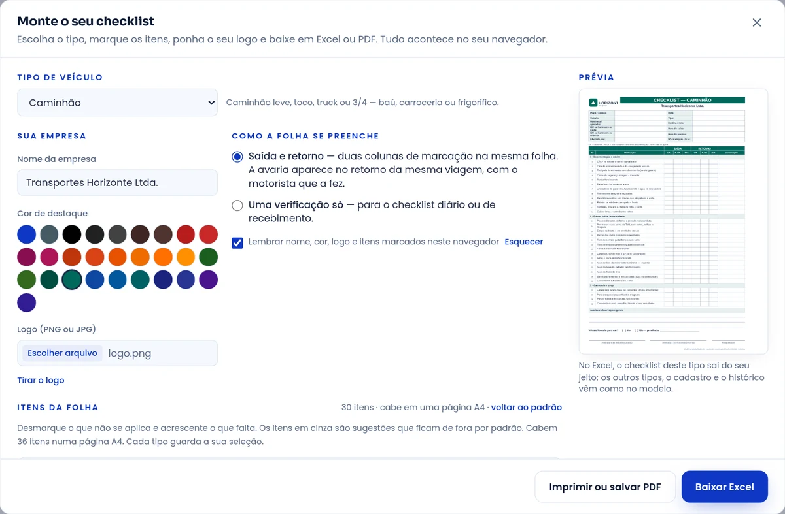Select the amber yellow-orange swatch

click(x=186, y=257)
